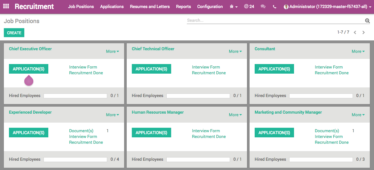Click the phone call icon
This screenshot has height=170, width=374.
tap(275, 7)
